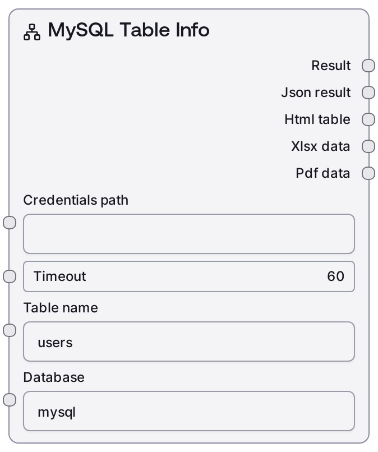Viewport: 378px width, 452px height.
Task: Select the MySQL Table Info node title
Action: pos(128,30)
